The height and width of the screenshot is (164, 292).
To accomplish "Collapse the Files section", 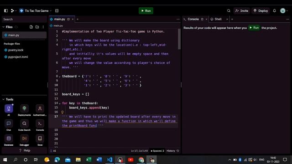I will [x=3, y=27].
